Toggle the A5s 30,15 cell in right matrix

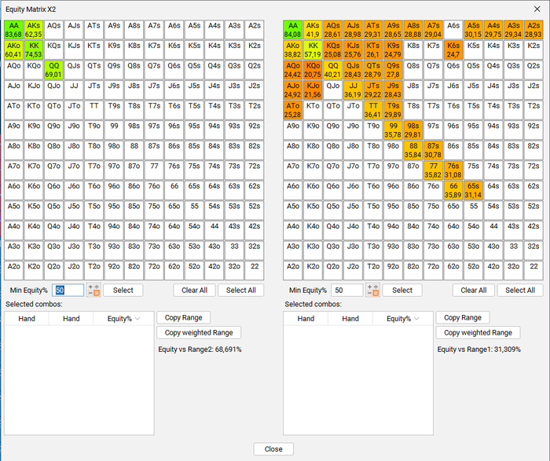point(473,30)
